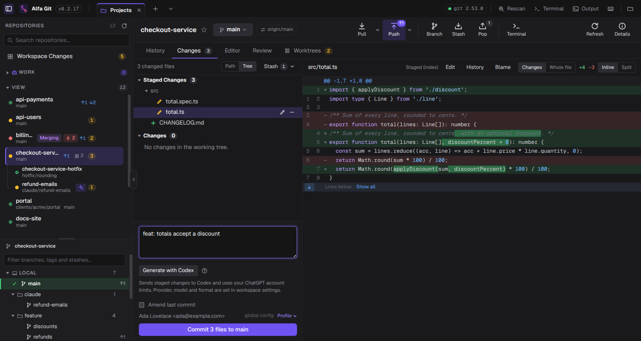Expand the WORK repository group

[x=8, y=73]
